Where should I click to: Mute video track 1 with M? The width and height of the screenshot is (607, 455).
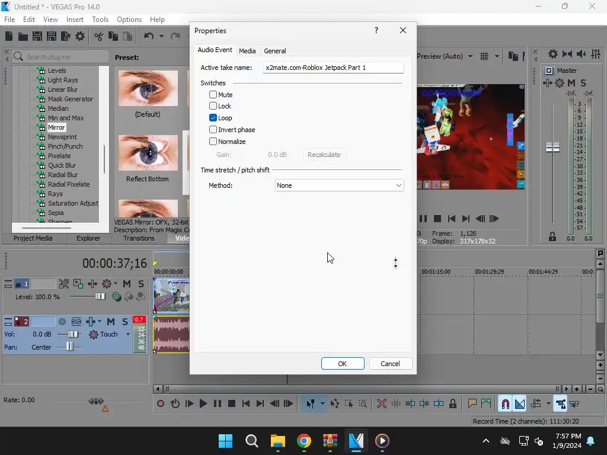pos(127,284)
